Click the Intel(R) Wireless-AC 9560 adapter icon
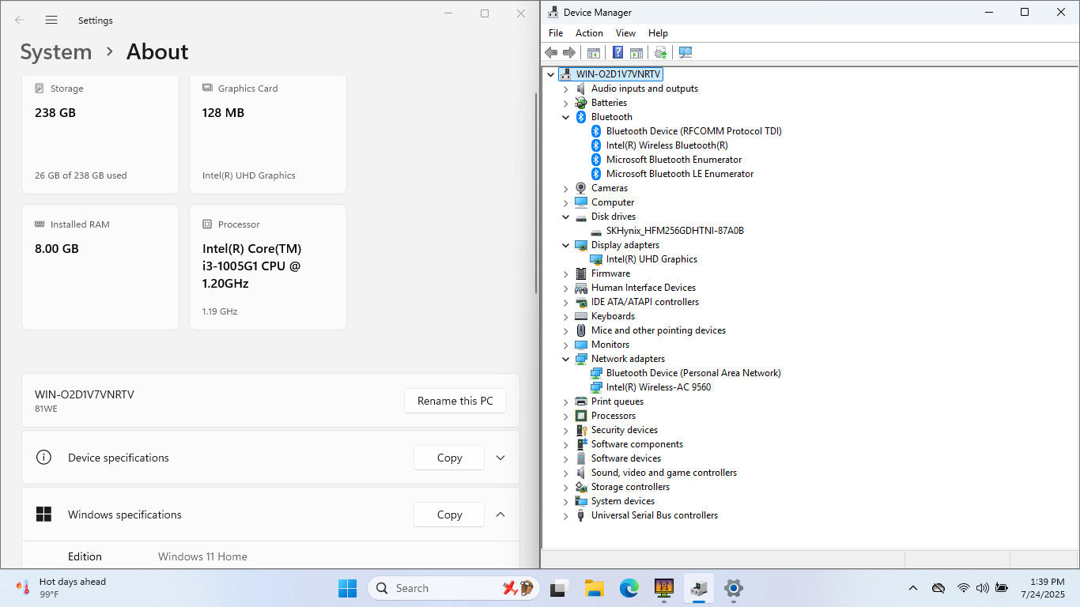 coord(596,387)
